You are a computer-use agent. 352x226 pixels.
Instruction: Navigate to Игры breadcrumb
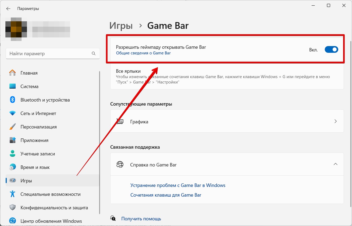click(x=121, y=26)
